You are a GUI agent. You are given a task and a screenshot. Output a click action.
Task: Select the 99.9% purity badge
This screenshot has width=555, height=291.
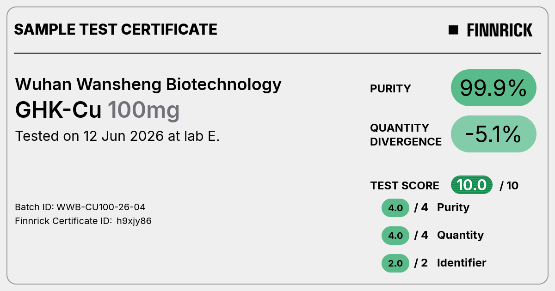point(493,88)
